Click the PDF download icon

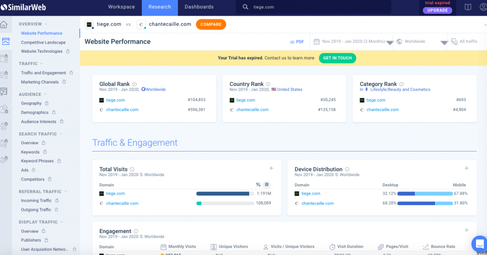(x=292, y=42)
